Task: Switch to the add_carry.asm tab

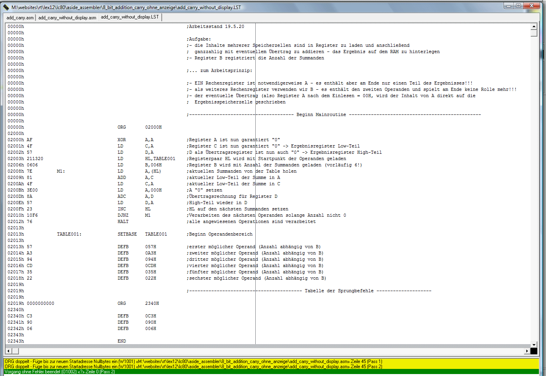Action: click(x=20, y=18)
